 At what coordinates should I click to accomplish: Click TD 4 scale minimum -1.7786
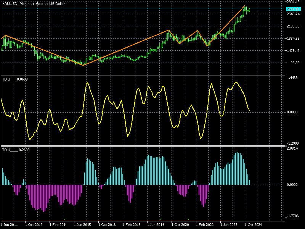pyautogui.click(x=292, y=216)
